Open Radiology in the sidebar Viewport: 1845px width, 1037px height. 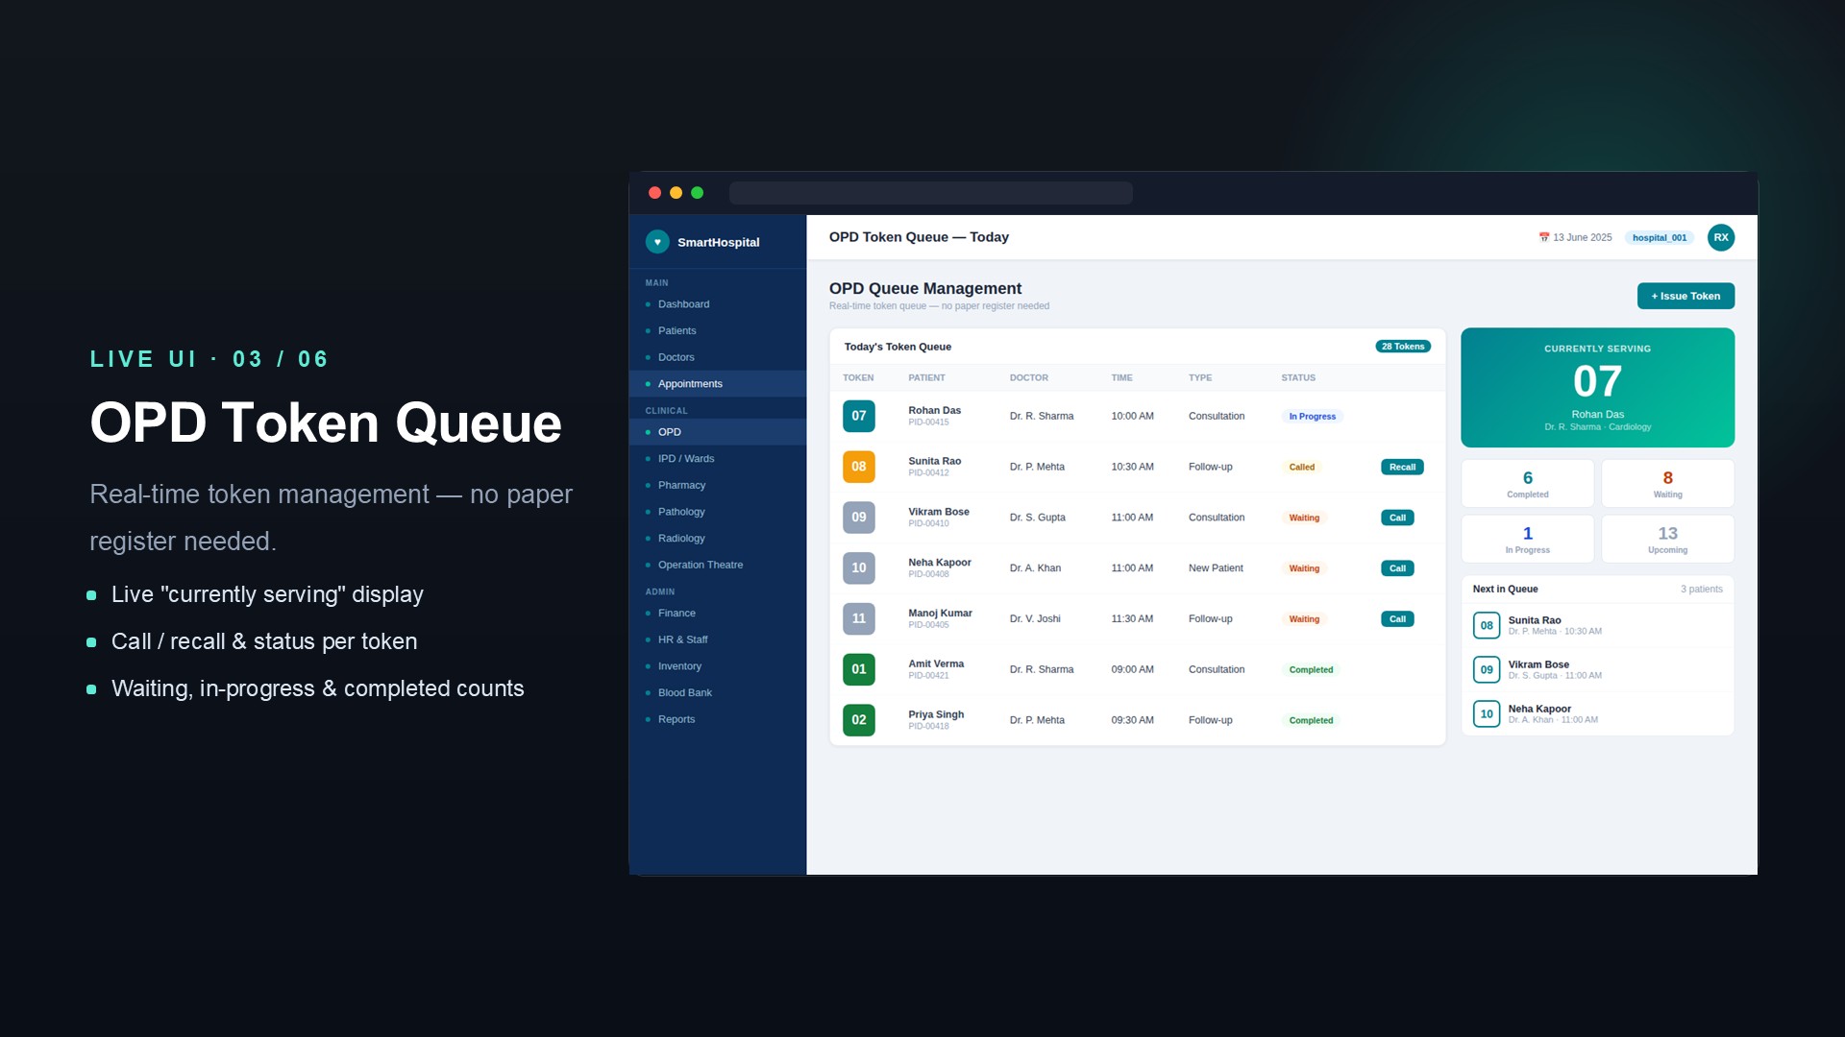[x=718, y=539]
